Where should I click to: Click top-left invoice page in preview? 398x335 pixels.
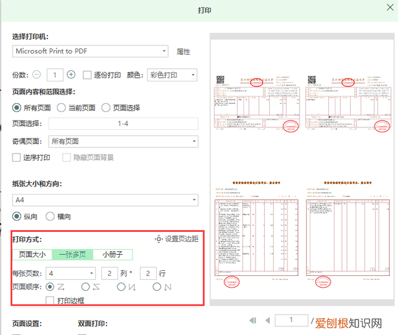257,104
